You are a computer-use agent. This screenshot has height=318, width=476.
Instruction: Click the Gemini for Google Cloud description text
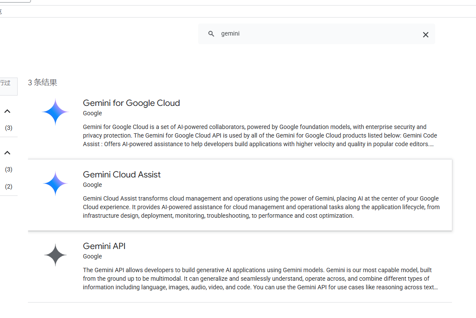tap(258, 135)
